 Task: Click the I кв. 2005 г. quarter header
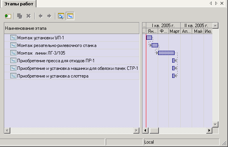coord(163,26)
